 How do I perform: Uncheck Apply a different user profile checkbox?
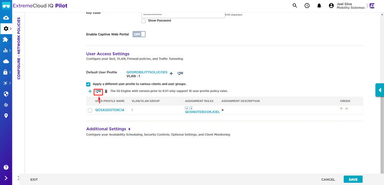[88, 84]
